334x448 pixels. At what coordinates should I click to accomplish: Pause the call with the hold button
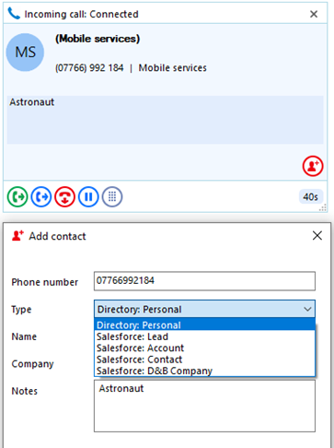pyautogui.click(x=88, y=196)
